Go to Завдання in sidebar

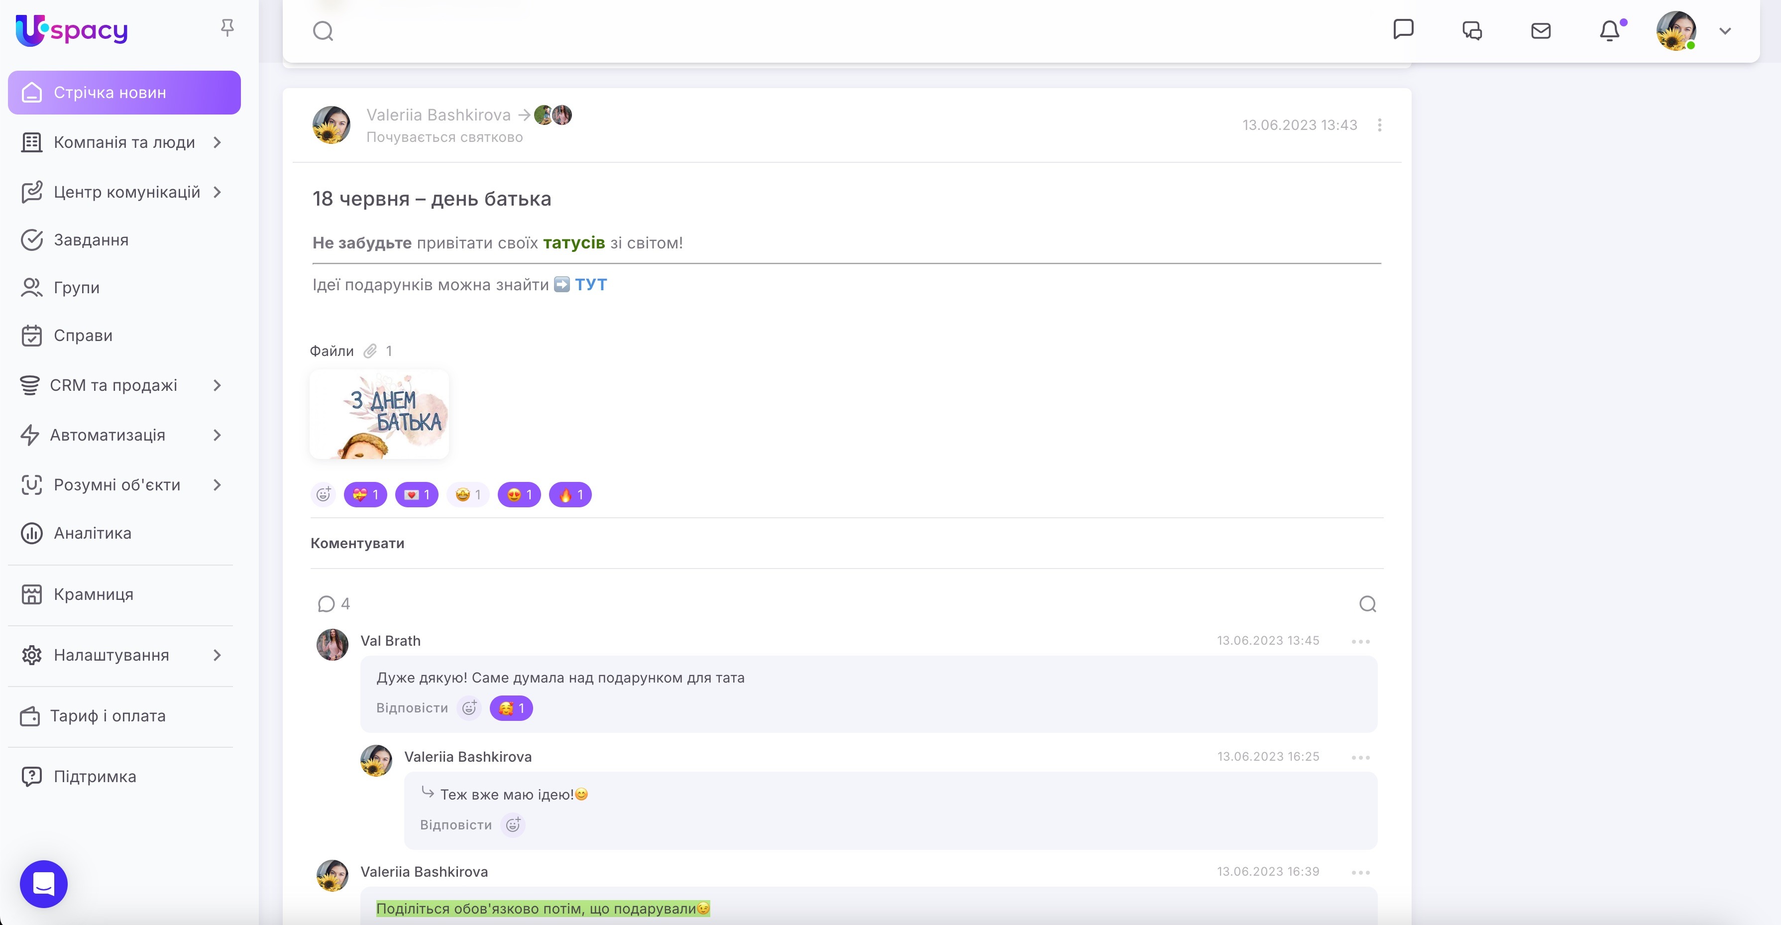[x=91, y=240]
